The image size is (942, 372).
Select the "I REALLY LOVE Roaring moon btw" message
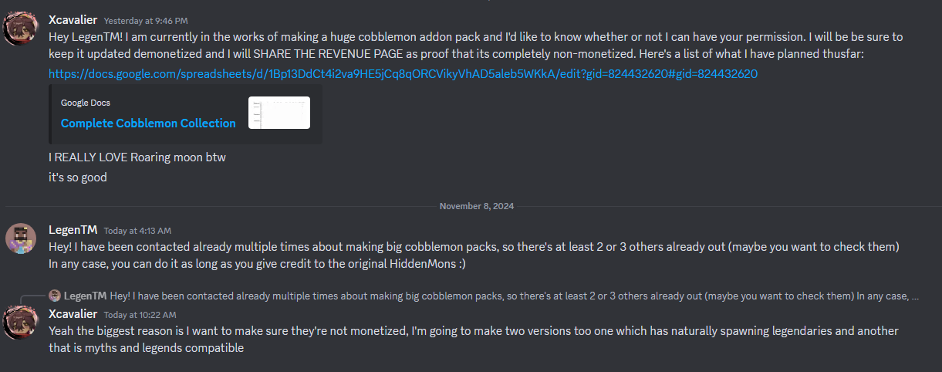137,157
